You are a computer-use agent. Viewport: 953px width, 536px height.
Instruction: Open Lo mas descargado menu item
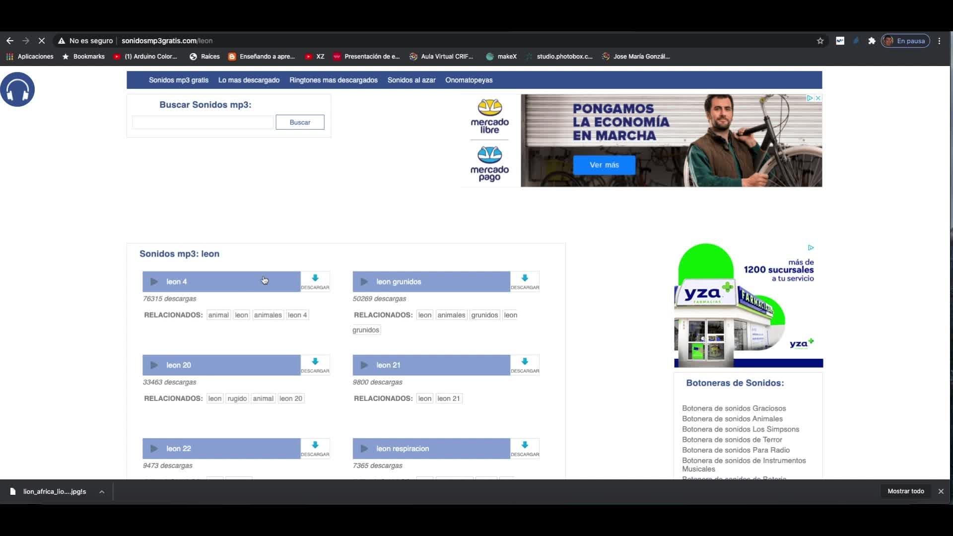(249, 80)
